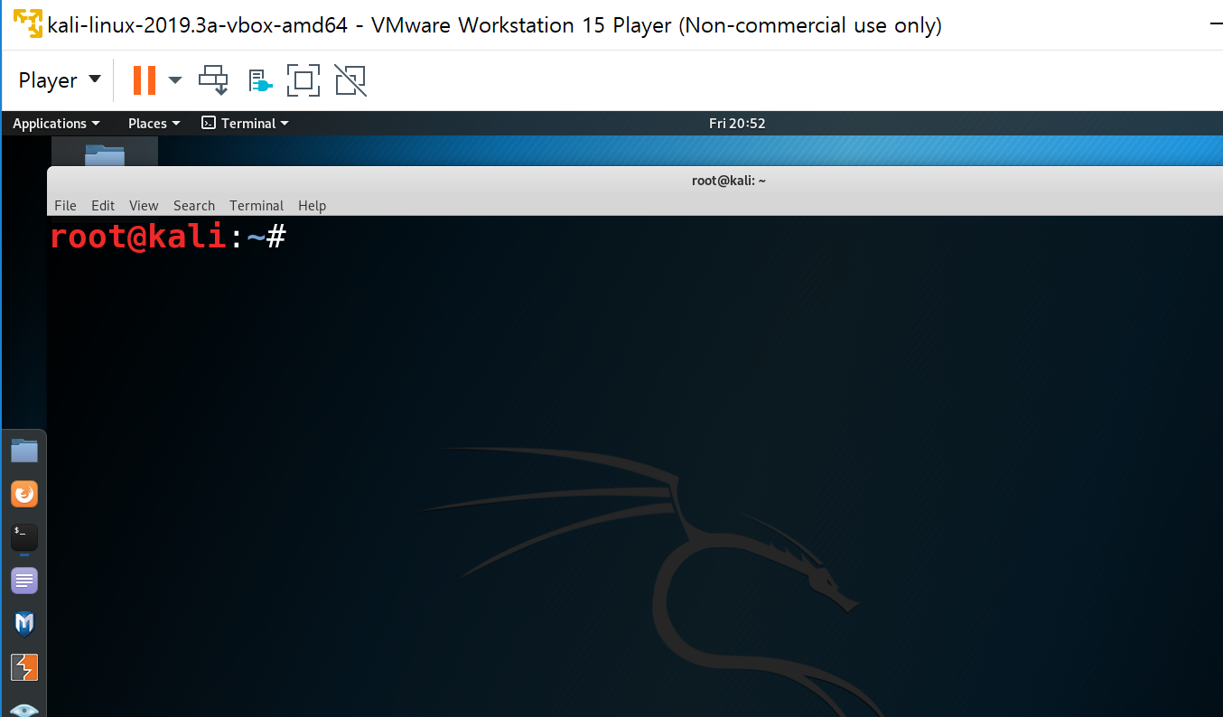Toggle Unity mode icon in VMware toolbar

(350, 80)
